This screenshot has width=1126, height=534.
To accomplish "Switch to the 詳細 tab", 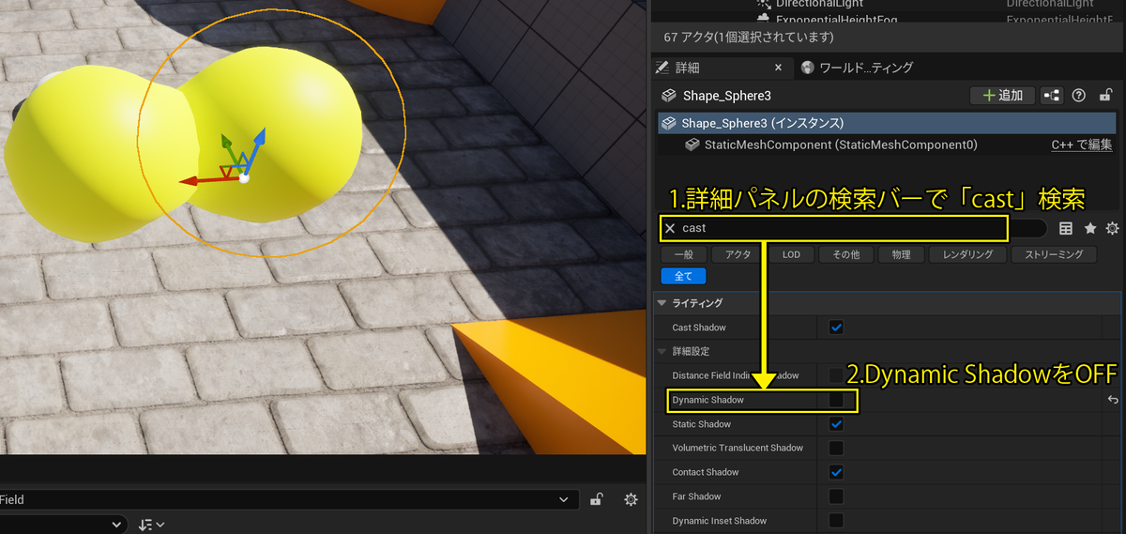I will click(x=721, y=68).
